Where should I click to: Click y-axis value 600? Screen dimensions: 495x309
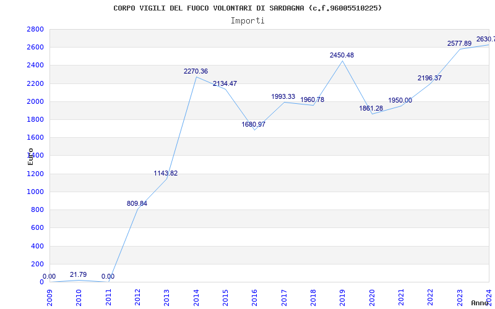coord(38,227)
